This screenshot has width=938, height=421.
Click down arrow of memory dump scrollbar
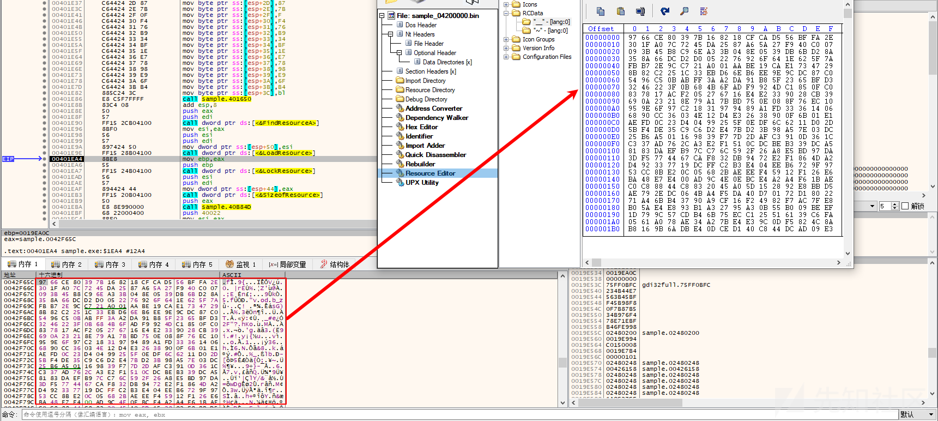(x=564, y=403)
